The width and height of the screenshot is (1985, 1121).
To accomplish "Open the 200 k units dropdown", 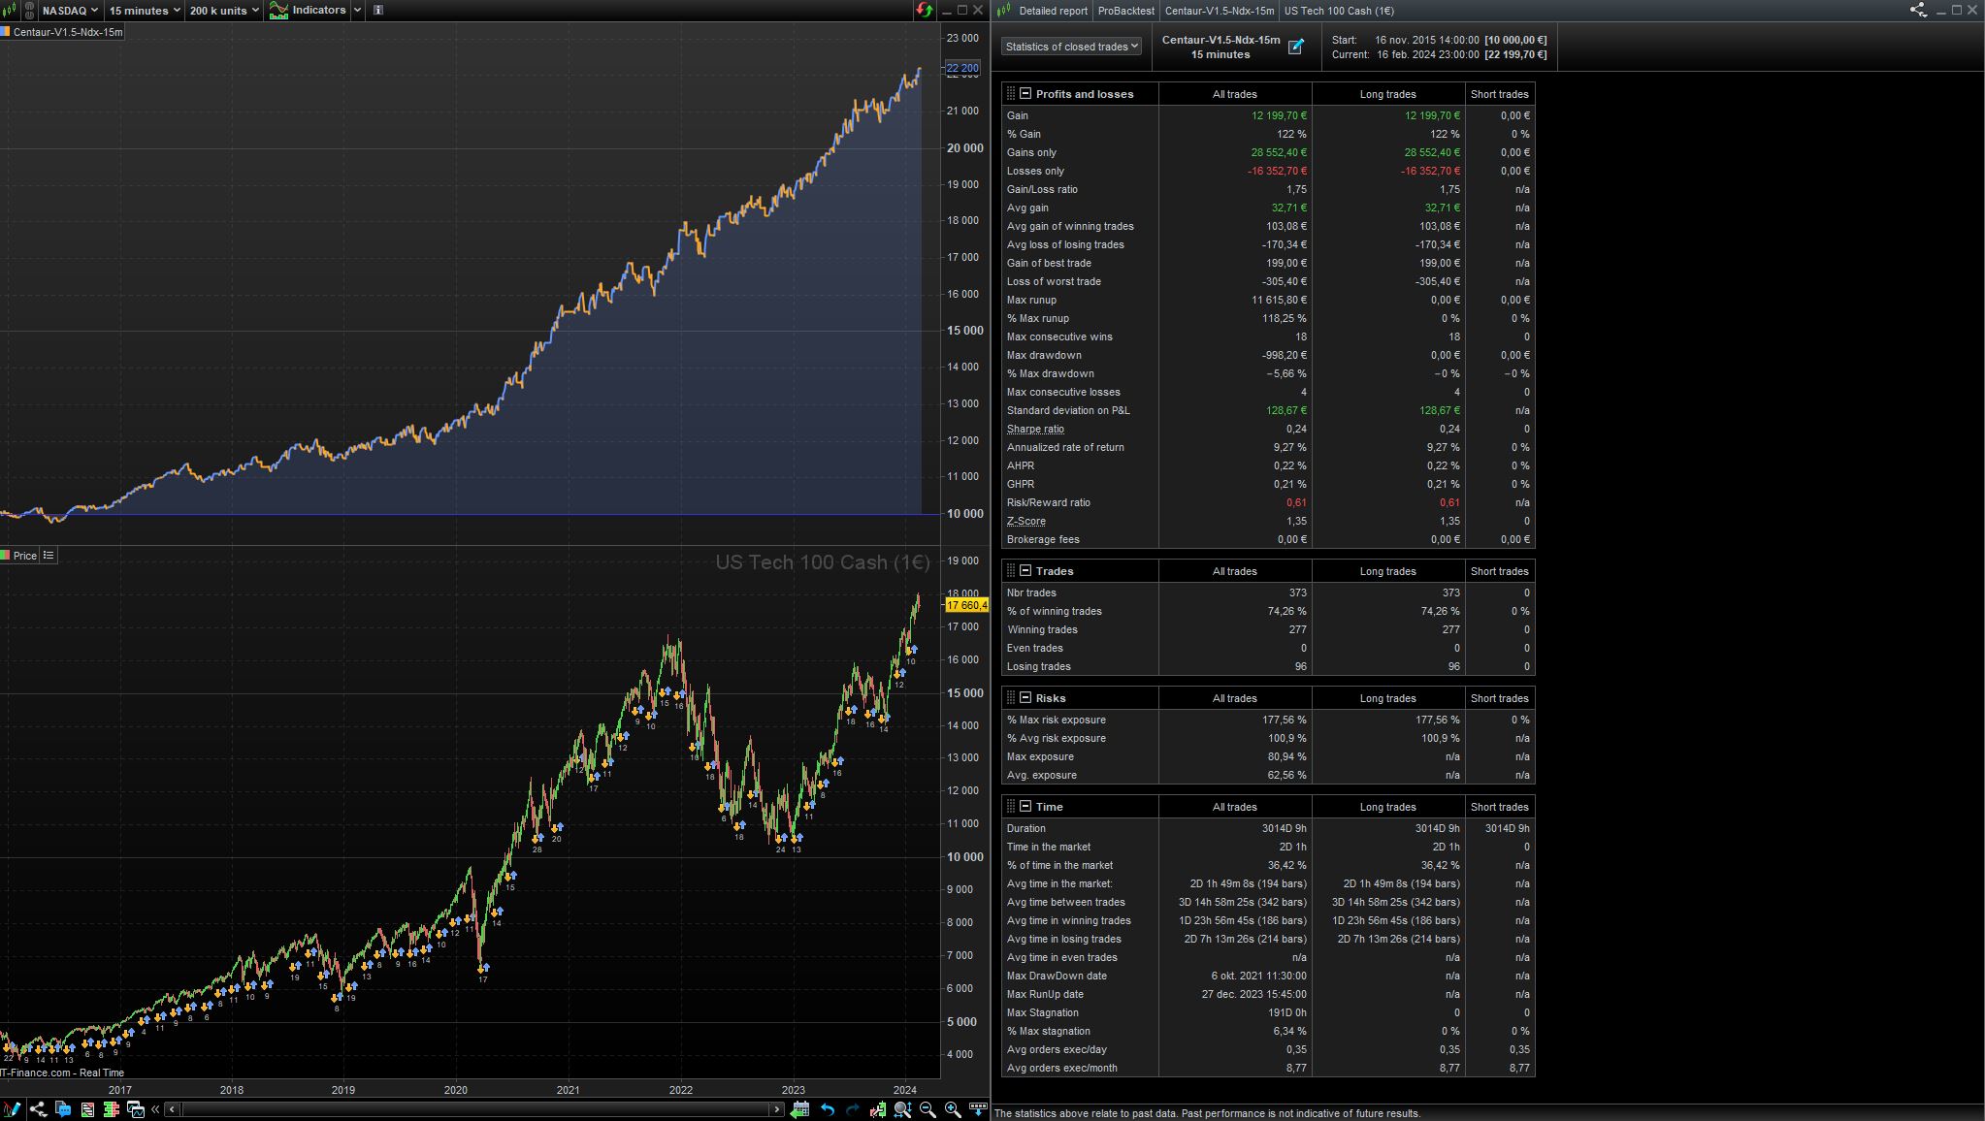I will tap(224, 11).
